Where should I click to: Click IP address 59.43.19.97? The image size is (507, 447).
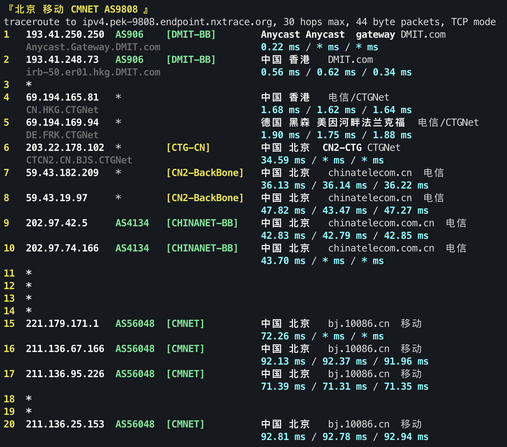57,198
